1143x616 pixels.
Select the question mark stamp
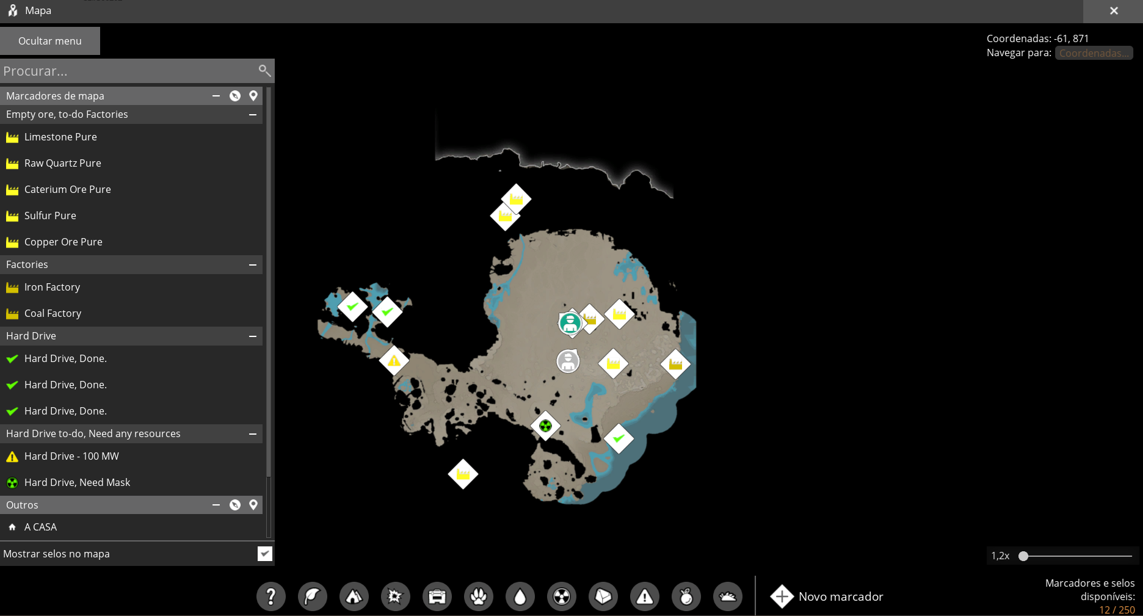271,596
